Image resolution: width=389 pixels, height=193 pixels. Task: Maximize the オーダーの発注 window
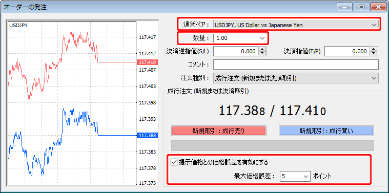point(361,7)
